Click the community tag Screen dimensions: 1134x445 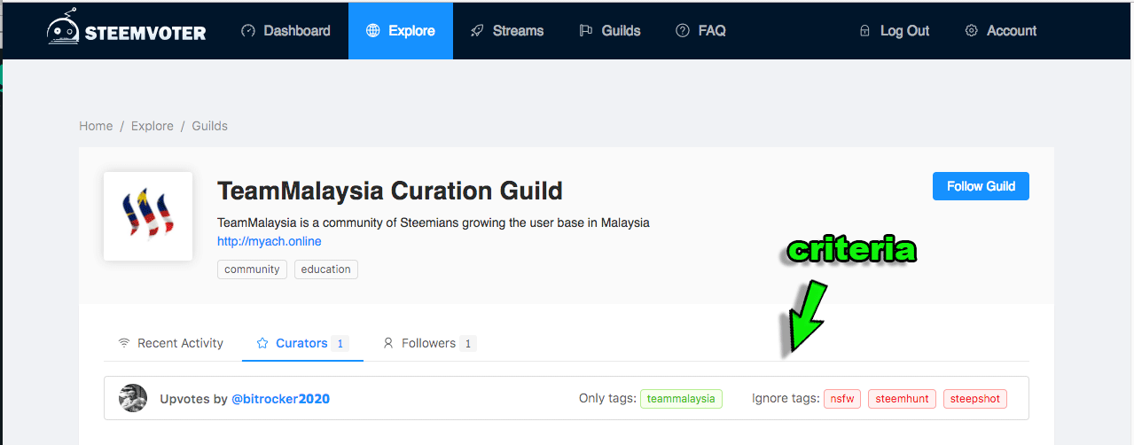point(252,269)
